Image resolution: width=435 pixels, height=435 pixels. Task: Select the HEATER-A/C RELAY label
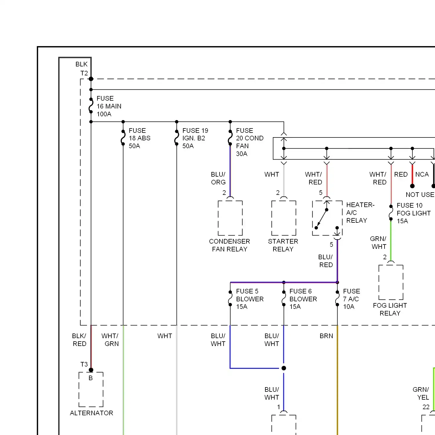click(x=360, y=213)
